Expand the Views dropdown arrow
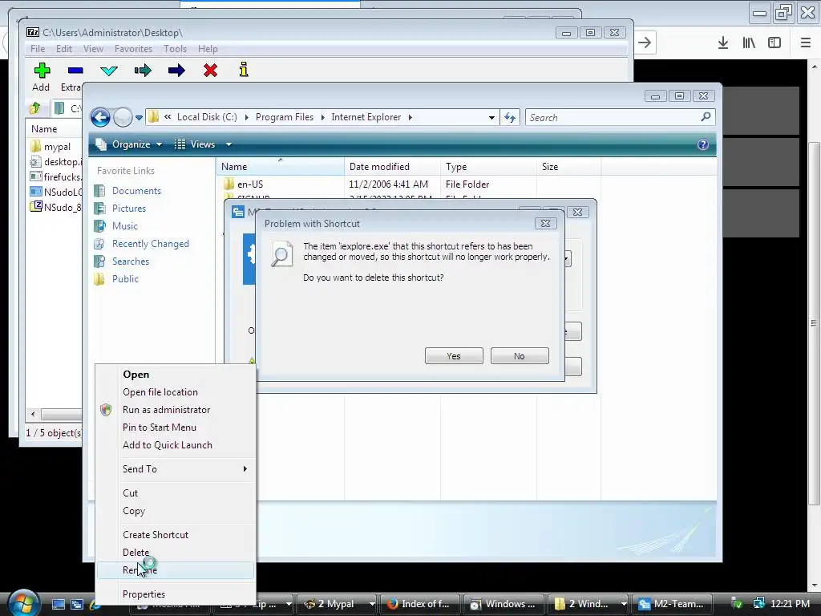821x616 pixels. (x=229, y=144)
